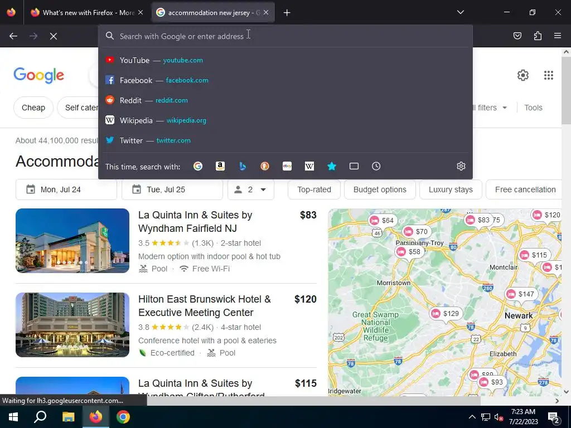Open the Tools button
The height and width of the screenshot is (428, 571).
click(533, 108)
